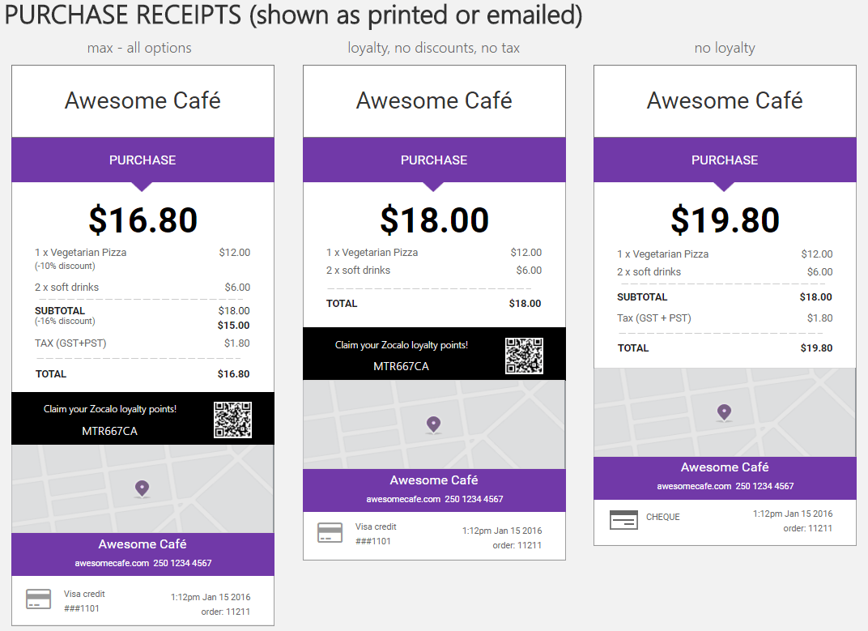Screen dimensions: 868x631
Task: Click the QR code on the middle receipt
Action: (x=524, y=356)
